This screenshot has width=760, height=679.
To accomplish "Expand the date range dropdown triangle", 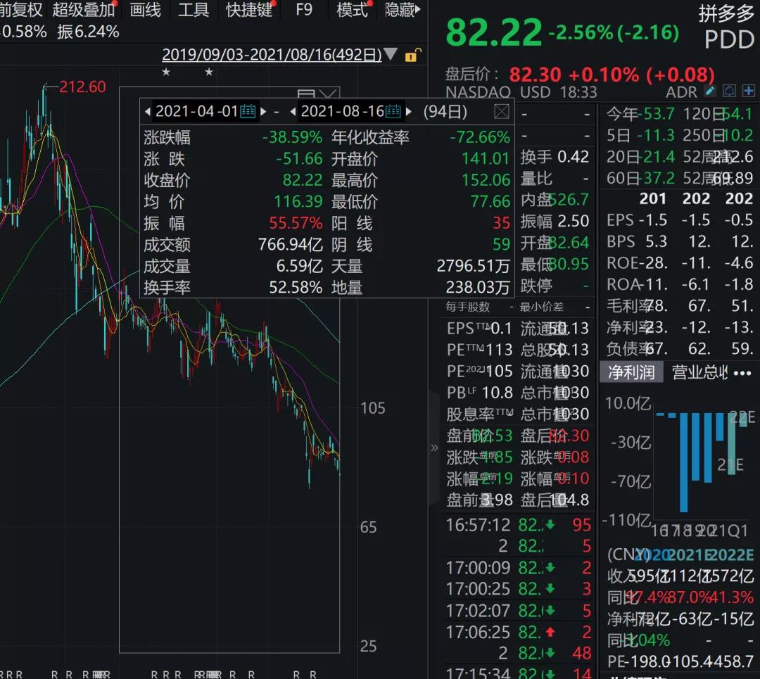I will click(x=391, y=55).
